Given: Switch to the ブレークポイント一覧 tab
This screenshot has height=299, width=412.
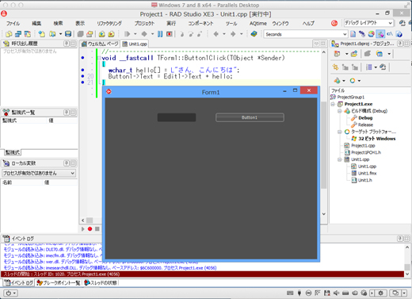Looking at the screenshot, I should (59, 283).
